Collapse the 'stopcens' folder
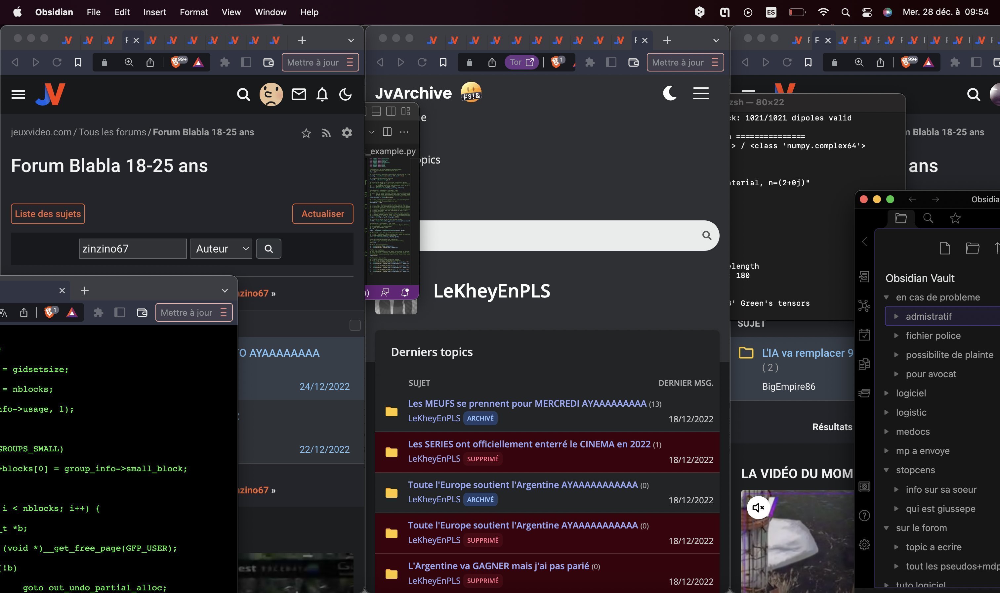Screen dimensions: 1000x593 tap(886, 470)
